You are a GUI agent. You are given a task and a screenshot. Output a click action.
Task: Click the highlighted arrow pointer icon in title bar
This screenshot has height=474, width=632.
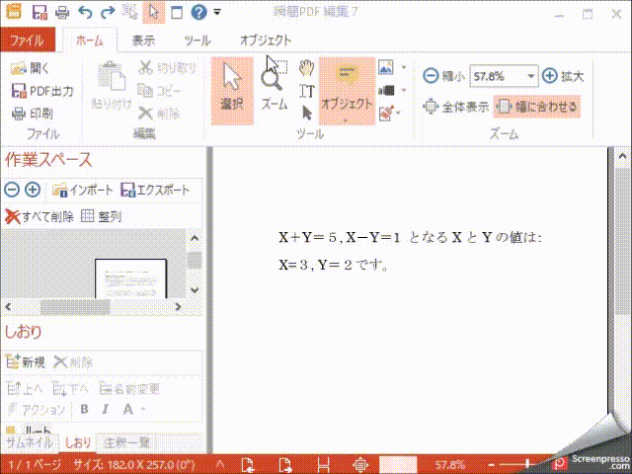pyautogui.click(x=154, y=13)
